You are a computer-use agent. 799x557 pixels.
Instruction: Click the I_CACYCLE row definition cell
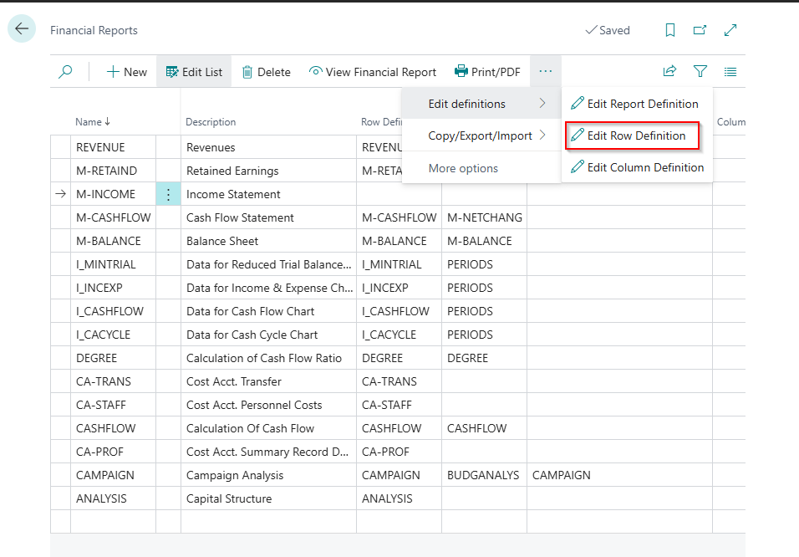pyautogui.click(x=399, y=335)
